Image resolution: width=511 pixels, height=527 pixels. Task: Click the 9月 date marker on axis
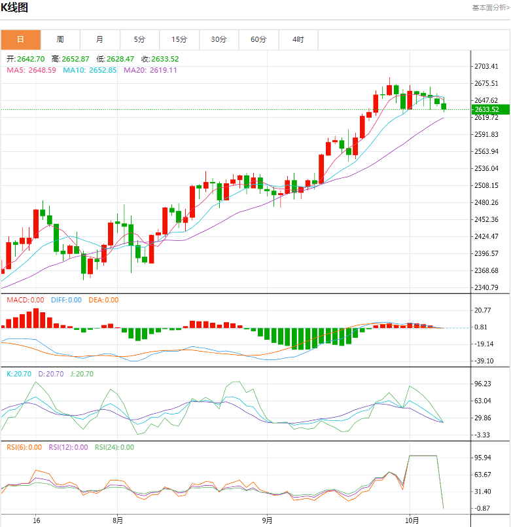pos(266,521)
